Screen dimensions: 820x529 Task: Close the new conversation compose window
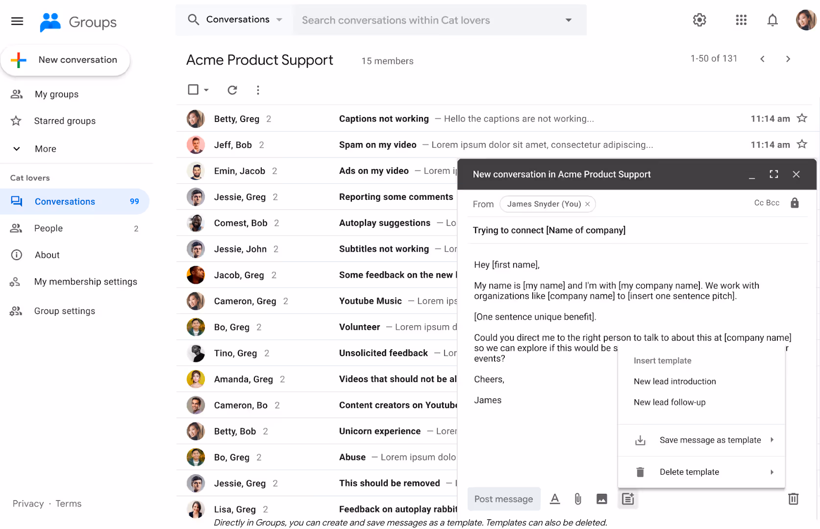coord(796,174)
